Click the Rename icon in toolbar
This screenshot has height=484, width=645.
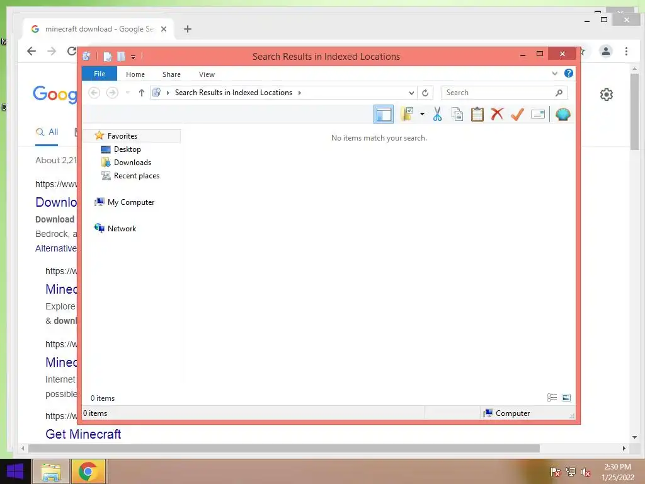click(x=538, y=114)
